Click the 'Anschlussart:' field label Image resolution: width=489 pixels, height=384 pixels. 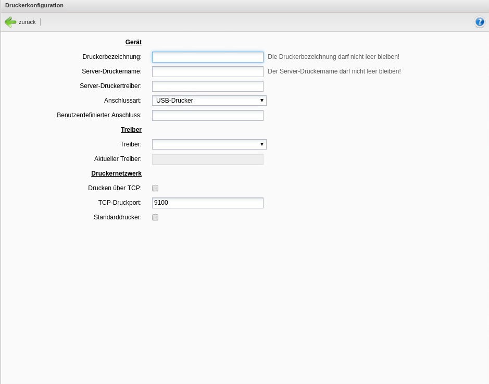pos(122,101)
